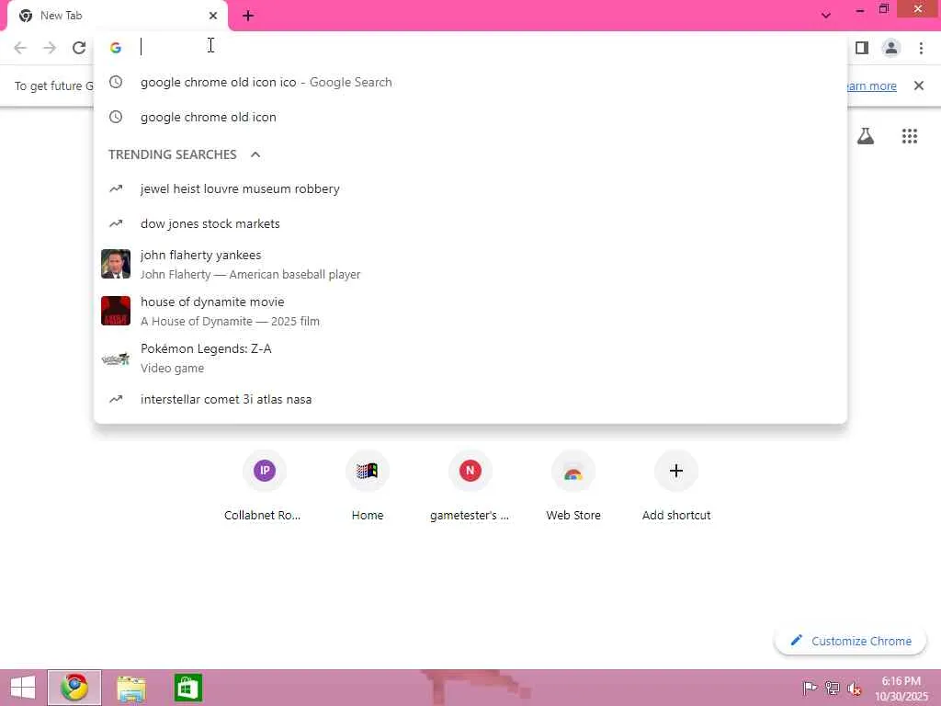Screen dimensions: 941x706
Task: Open a new tab with the plus button
Action: tap(248, 16)
